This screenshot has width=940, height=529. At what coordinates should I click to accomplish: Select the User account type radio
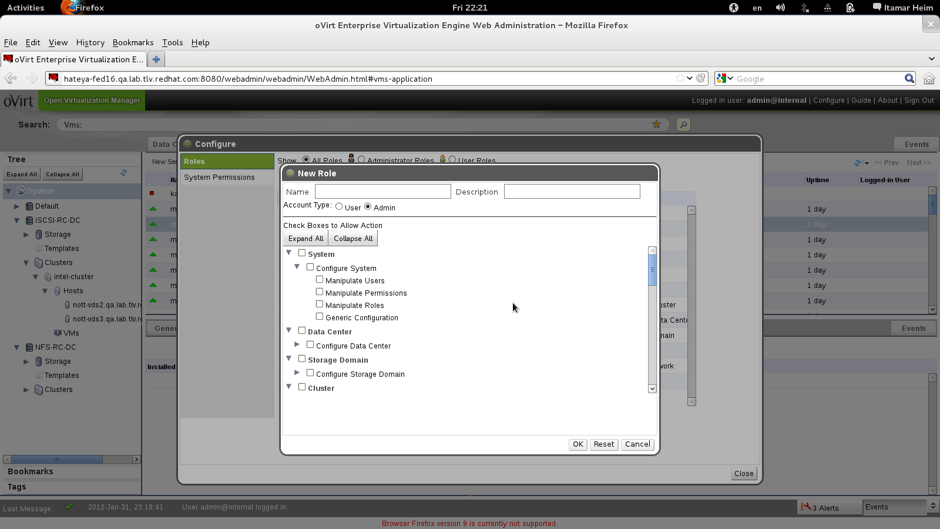(339, 206)
